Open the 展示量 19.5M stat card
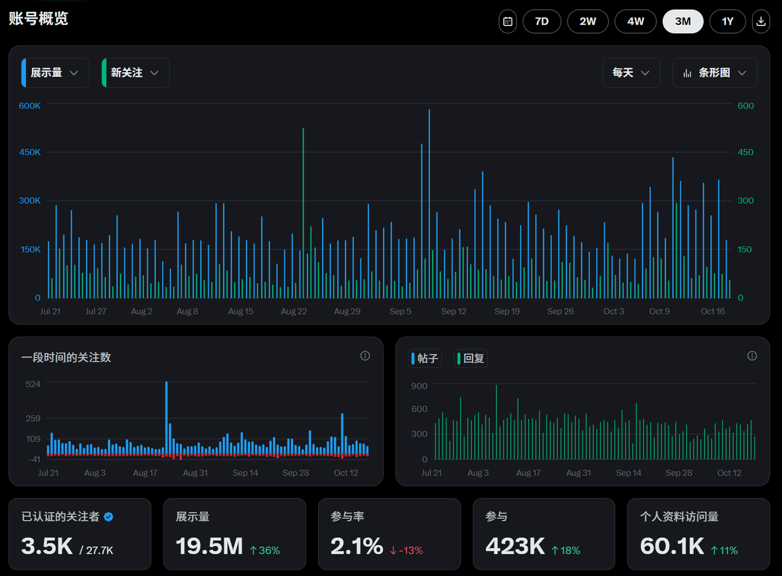This screenshot has width=782, height=576. 234,534
